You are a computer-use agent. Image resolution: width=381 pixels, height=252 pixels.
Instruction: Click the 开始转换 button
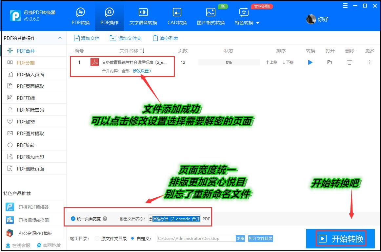(341, 239)
